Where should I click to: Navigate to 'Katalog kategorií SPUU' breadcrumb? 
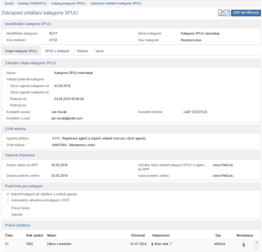pos(68,3)
